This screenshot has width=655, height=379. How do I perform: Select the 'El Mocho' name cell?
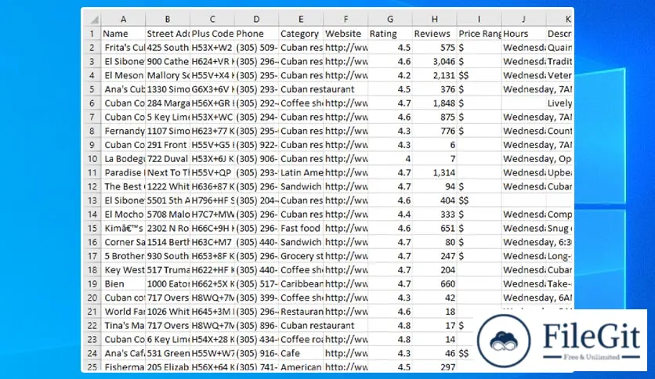click(123, 214)
